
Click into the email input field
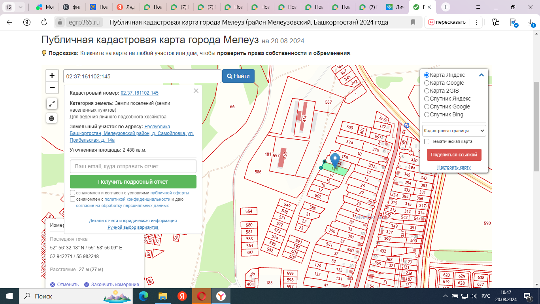point(133,166)
